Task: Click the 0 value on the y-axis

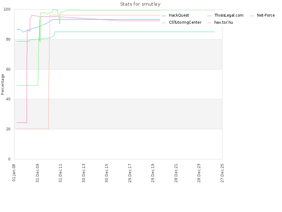Action: [10, 159]
